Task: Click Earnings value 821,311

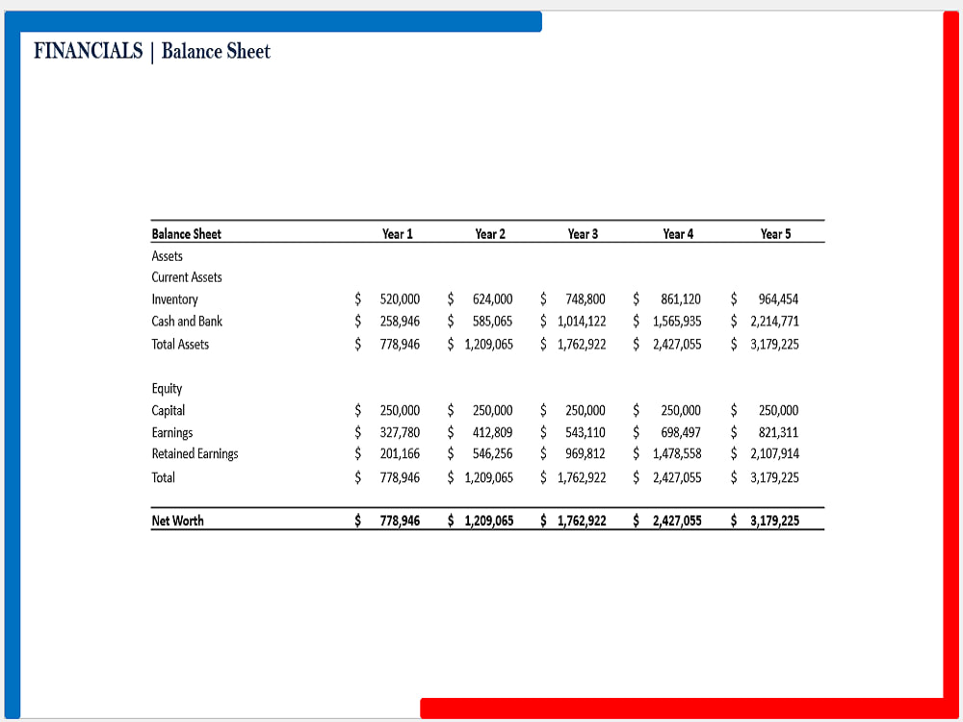Action: (778, 433)
